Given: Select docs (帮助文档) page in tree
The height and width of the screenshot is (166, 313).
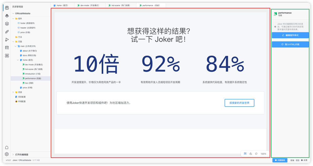Looking at the screenshot, I should pos(29,55).
